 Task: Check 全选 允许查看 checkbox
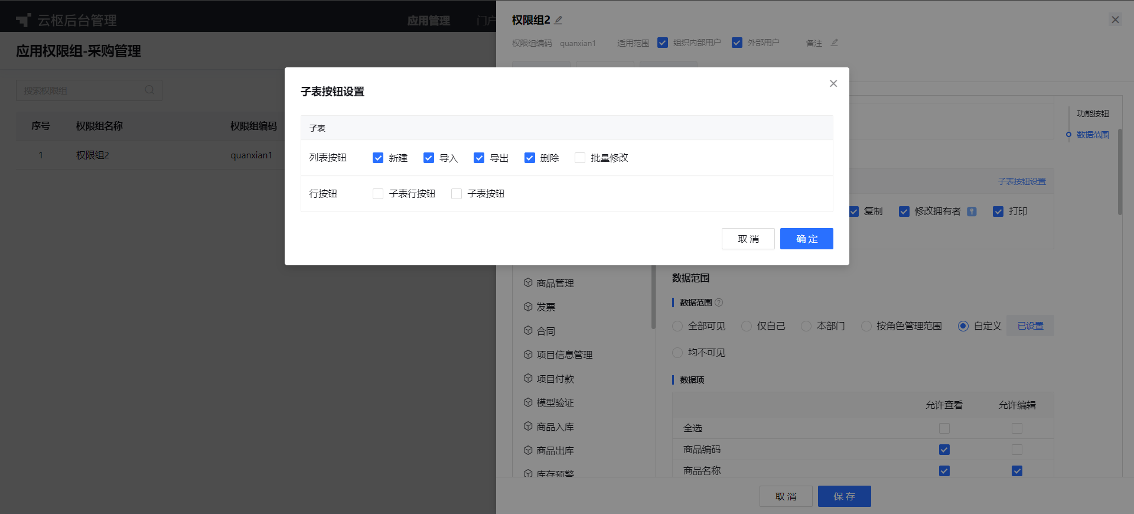tap(944, 428)
